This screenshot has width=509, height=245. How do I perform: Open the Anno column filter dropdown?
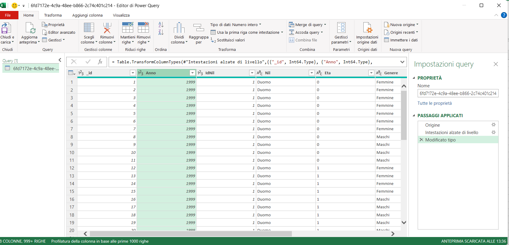point(192,73)
